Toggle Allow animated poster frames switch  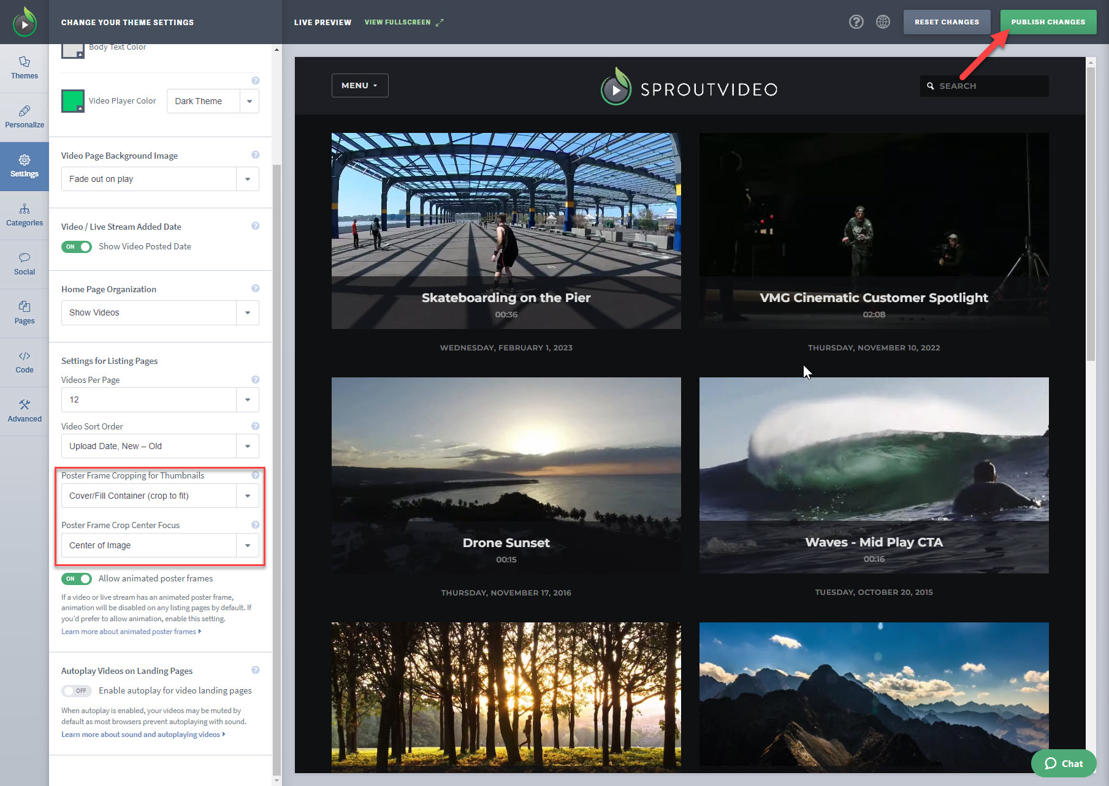77,579
